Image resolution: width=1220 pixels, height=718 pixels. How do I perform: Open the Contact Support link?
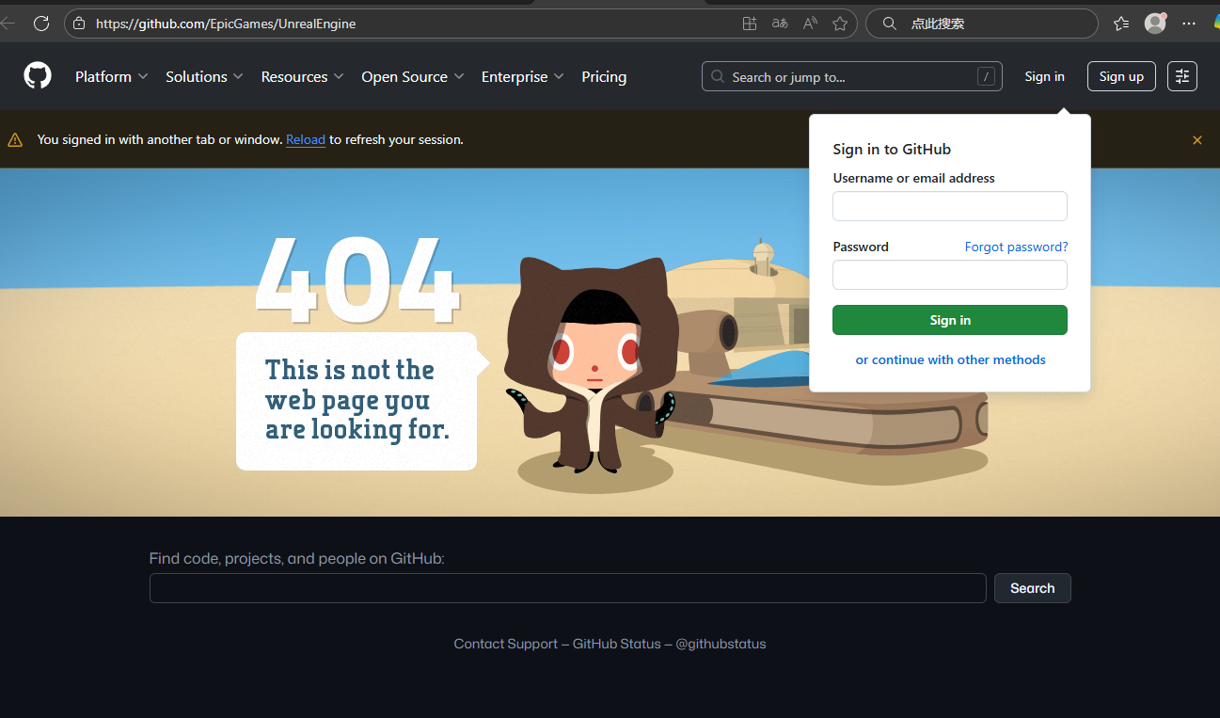click(x=506, y=644)
